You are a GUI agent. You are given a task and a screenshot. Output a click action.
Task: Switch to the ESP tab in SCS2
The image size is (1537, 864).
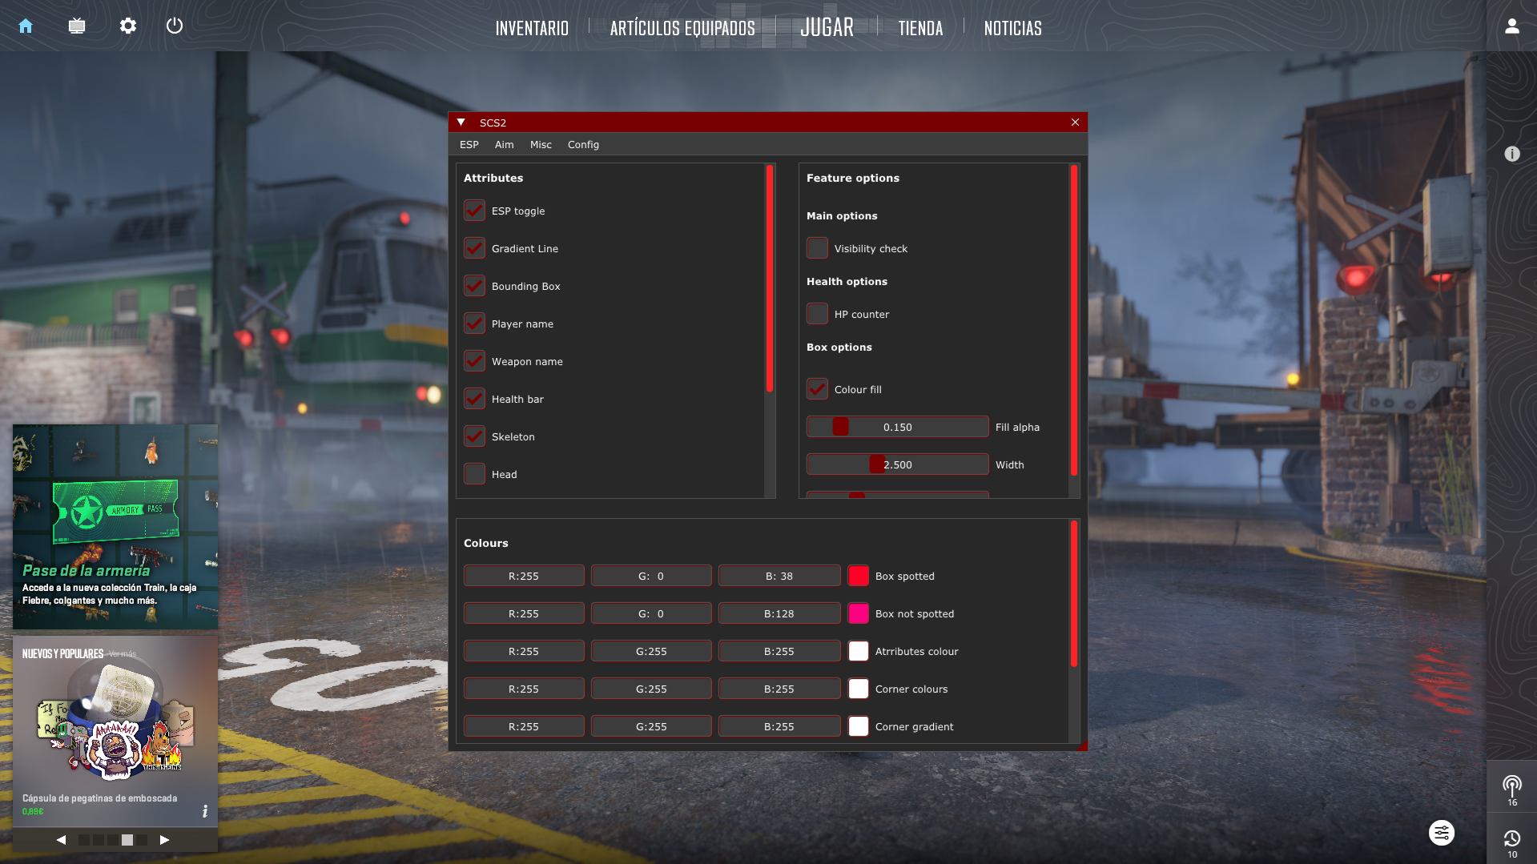coord(469,145)
